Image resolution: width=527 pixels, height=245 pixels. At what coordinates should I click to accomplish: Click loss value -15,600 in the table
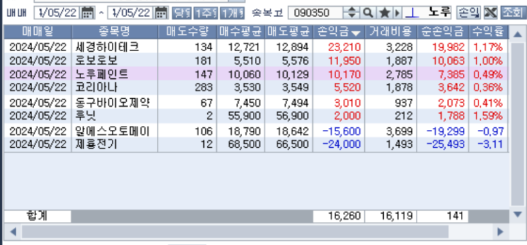click(342, 131)
